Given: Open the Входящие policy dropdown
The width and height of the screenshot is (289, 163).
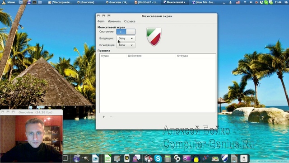Looking at the screenshot, I should click(x=126, y=38).
